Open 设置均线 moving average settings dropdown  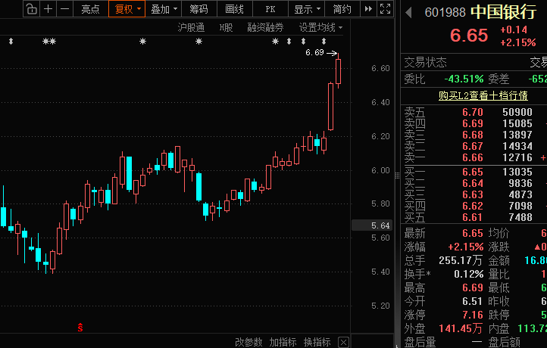[320, 27]
